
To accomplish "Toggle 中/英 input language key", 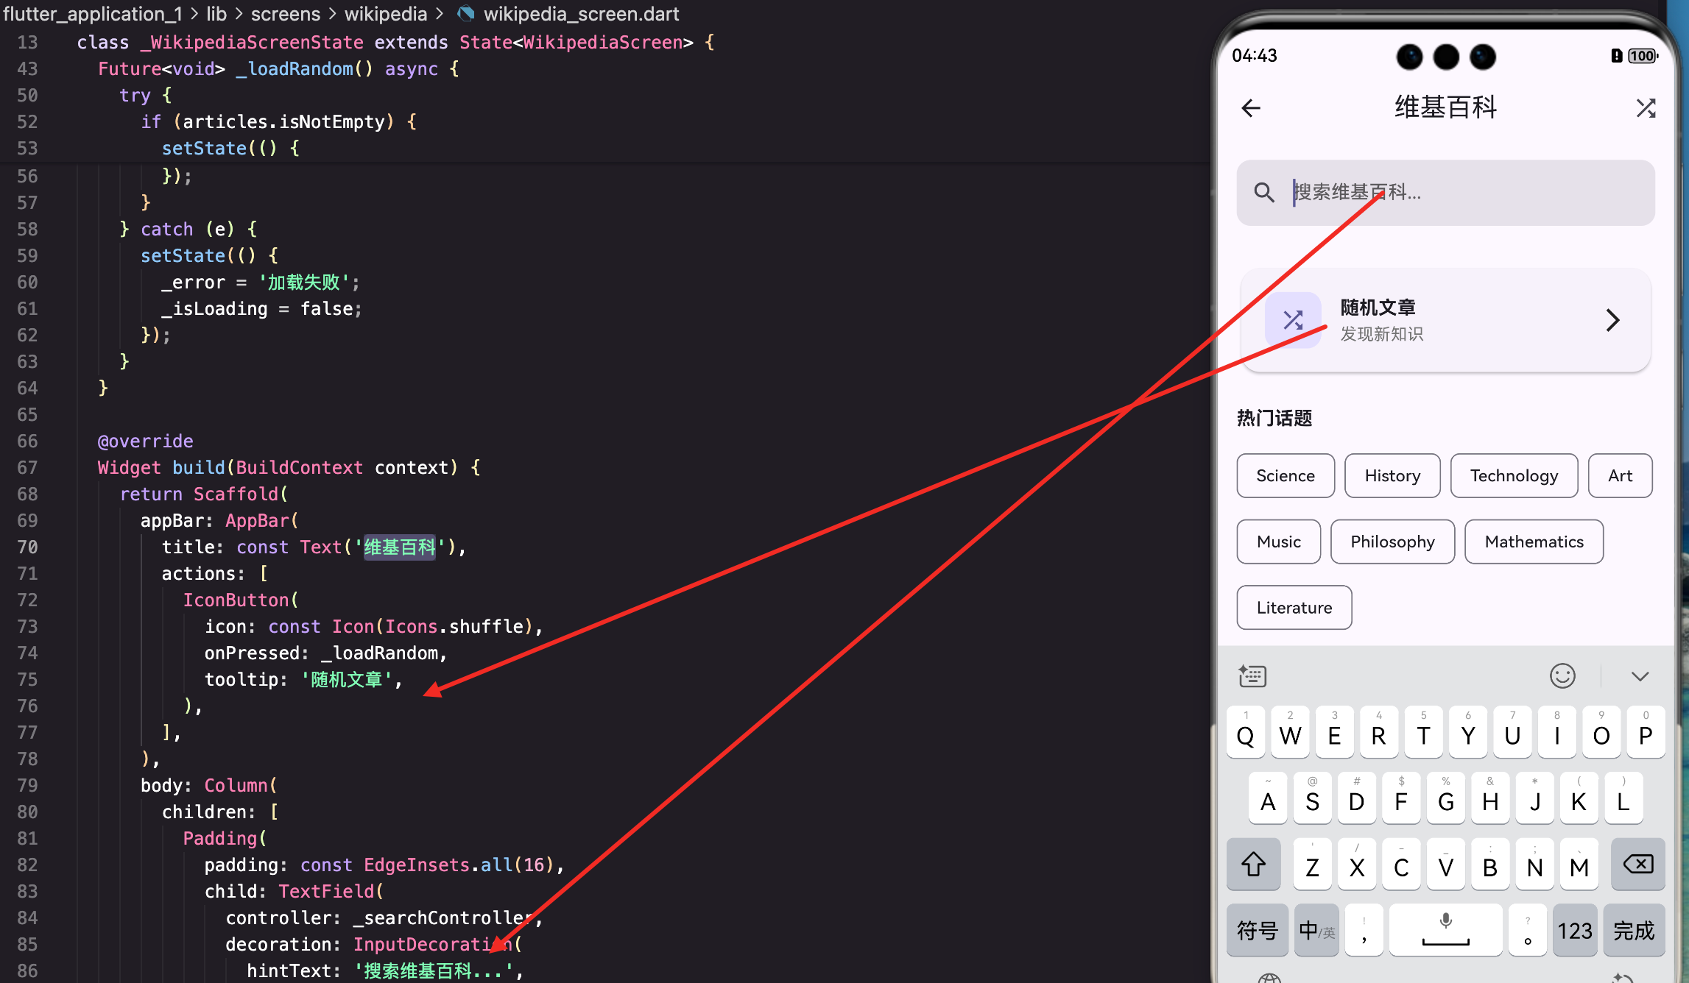I will click(1316, 930).
